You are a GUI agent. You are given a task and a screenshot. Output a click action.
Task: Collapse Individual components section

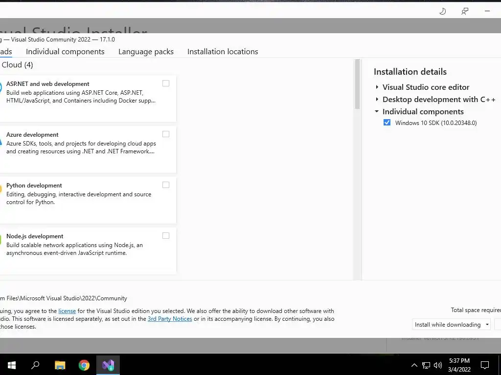point(377,111)
